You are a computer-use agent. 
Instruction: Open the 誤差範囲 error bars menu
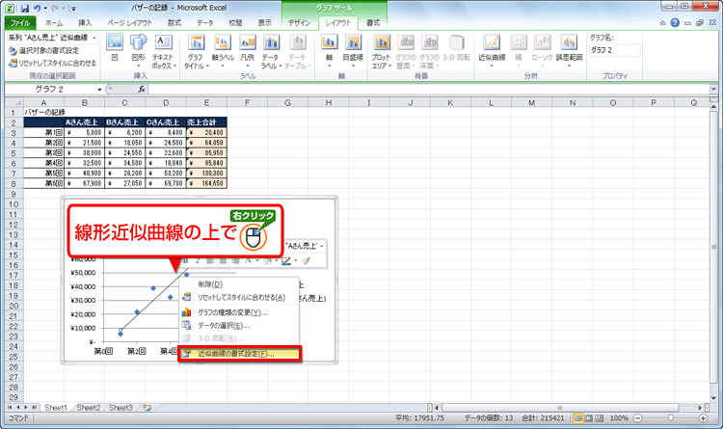point(570,52)
